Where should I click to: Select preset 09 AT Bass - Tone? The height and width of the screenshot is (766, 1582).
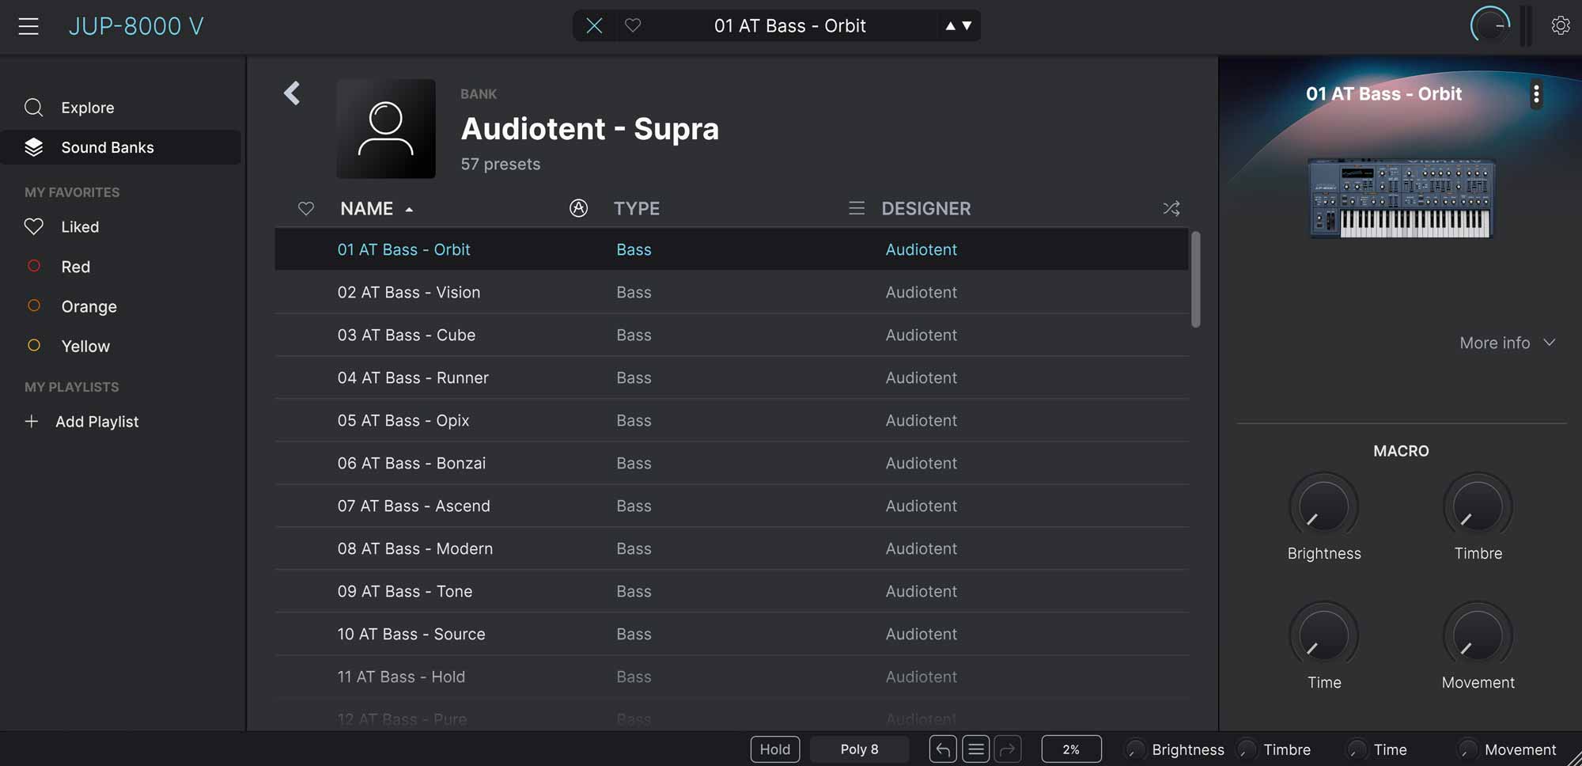click(x=732, y=591)
